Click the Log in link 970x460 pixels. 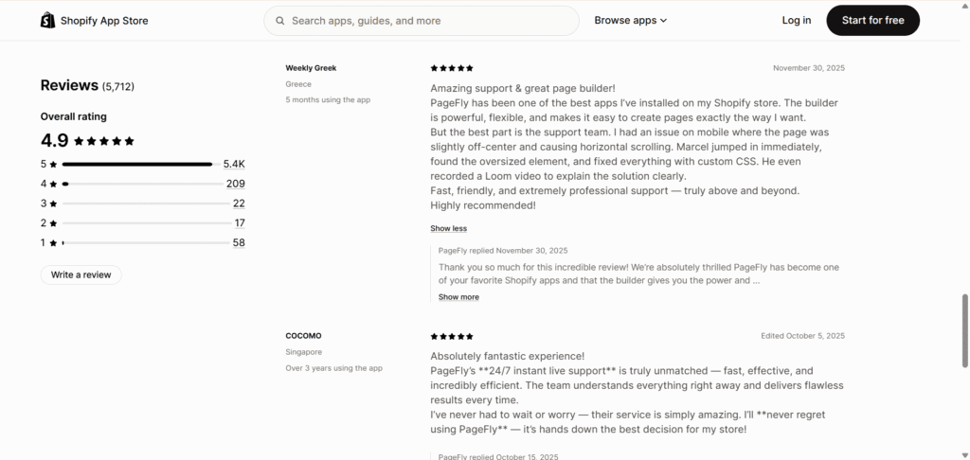click(797, 20)
